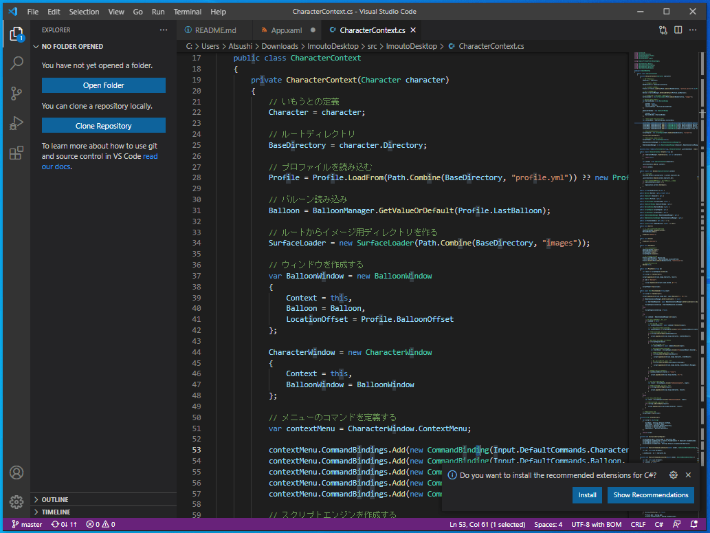Open the Extensions view icon
The width and height of the screenshot is (710, 533).
16,153
